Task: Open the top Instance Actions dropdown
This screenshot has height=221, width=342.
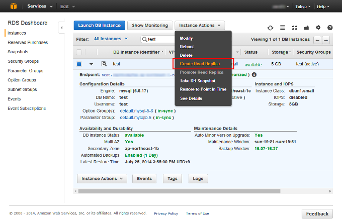Action: click(x=200, y=26)
